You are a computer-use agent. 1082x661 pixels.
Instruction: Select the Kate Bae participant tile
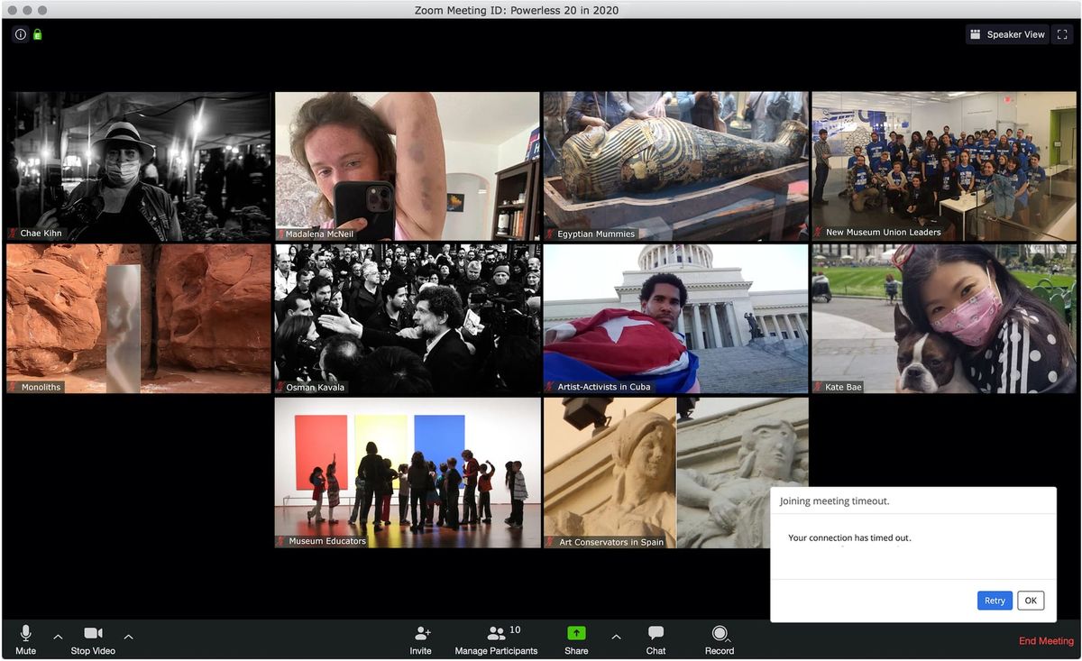click(x=943, y=318)
